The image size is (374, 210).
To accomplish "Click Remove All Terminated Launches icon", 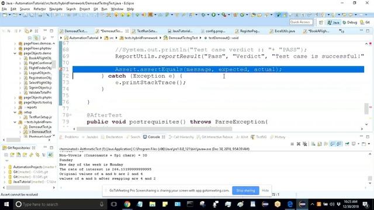I will coord(304,144).
